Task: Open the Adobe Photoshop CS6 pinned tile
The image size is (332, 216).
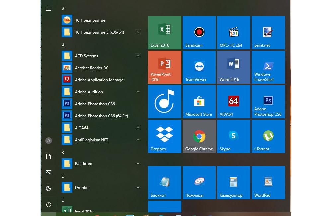Action: tap(268, 102)
